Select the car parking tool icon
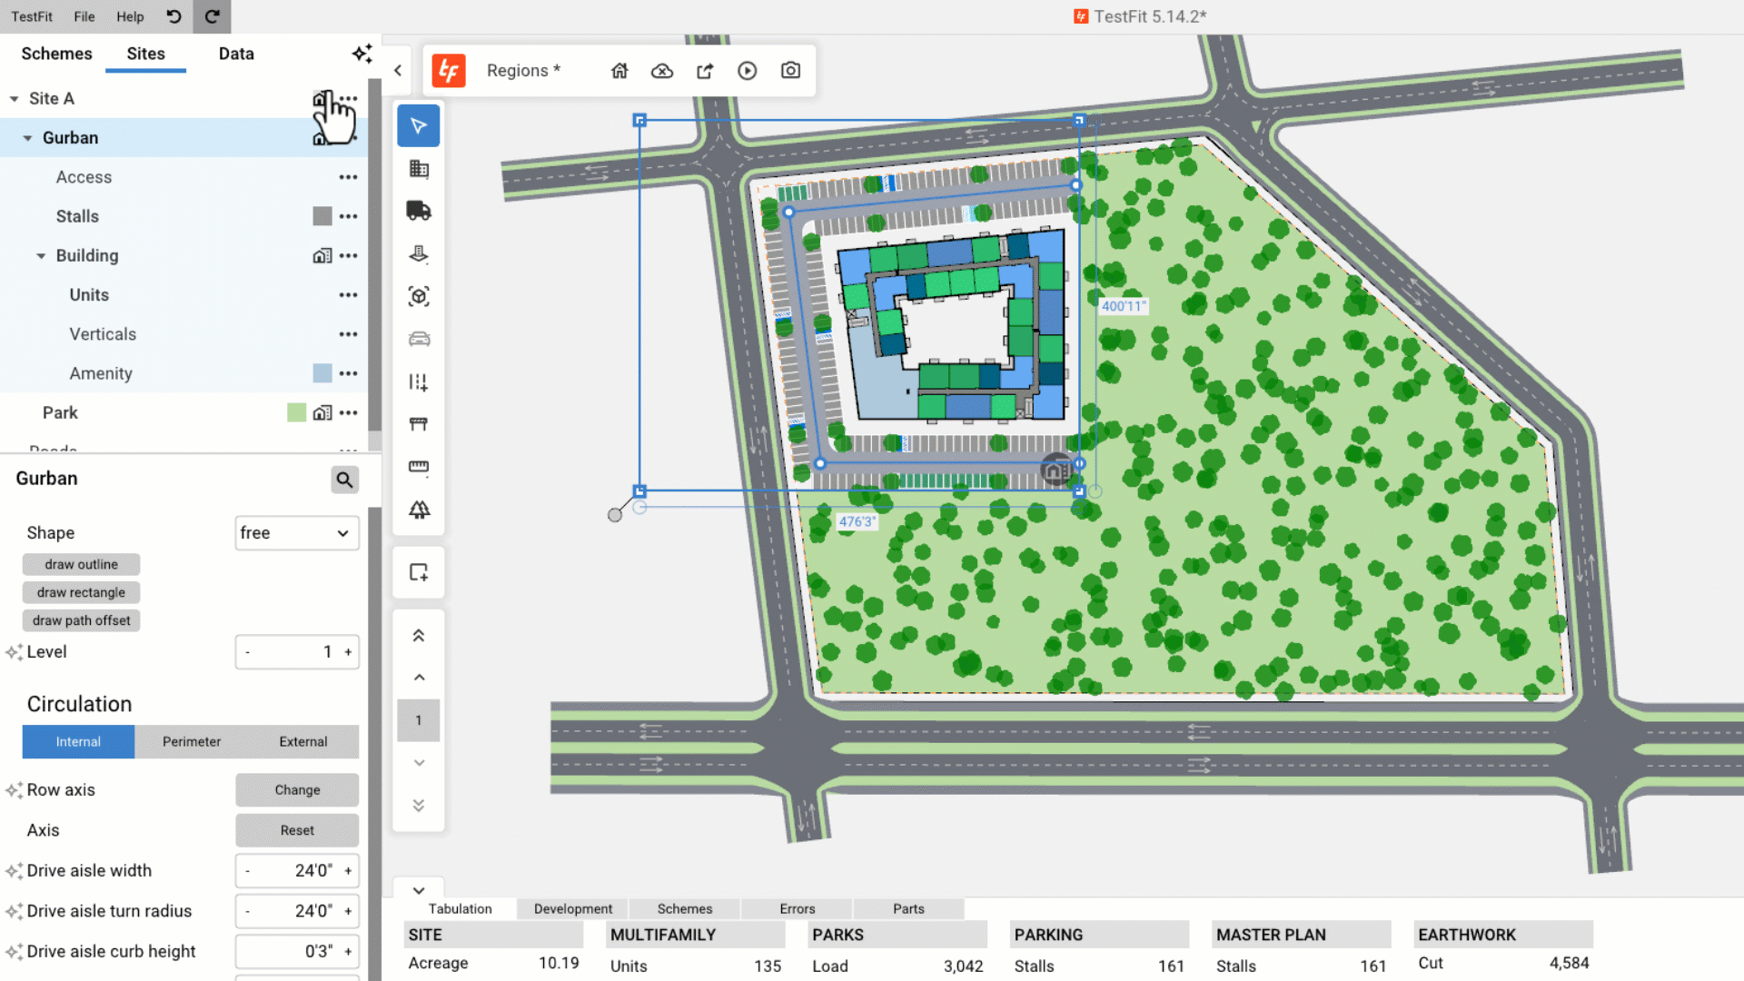 click(418, 339)
